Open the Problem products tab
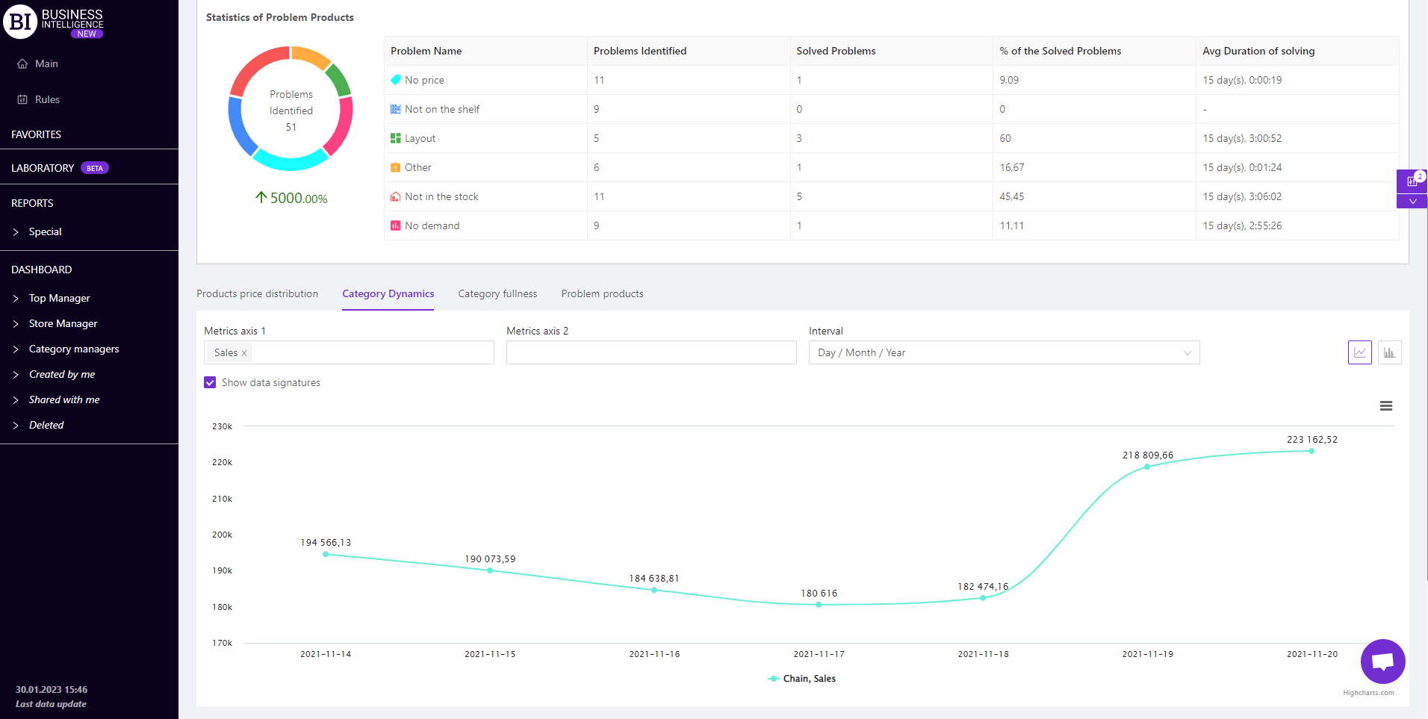Viewport: 1428px width, 719px height. (602, 293)
